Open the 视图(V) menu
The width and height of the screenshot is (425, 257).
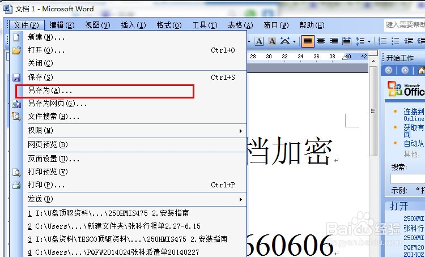tap(98, 25)
